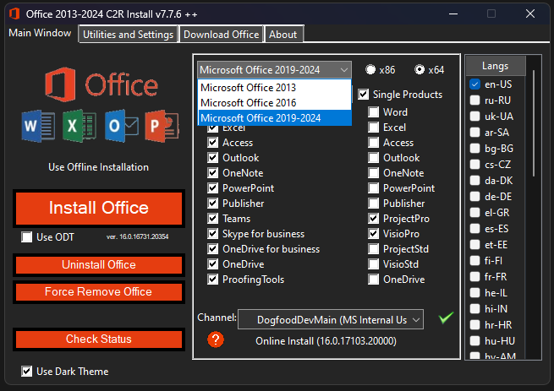Screen dimensions: 554x391
Task: Click the red question mark help icon
Action: coord(216,339)
